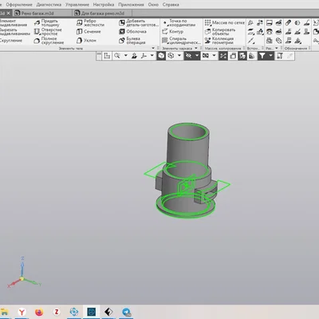Open the zoom options dropdown arrow

click(126, 56)
